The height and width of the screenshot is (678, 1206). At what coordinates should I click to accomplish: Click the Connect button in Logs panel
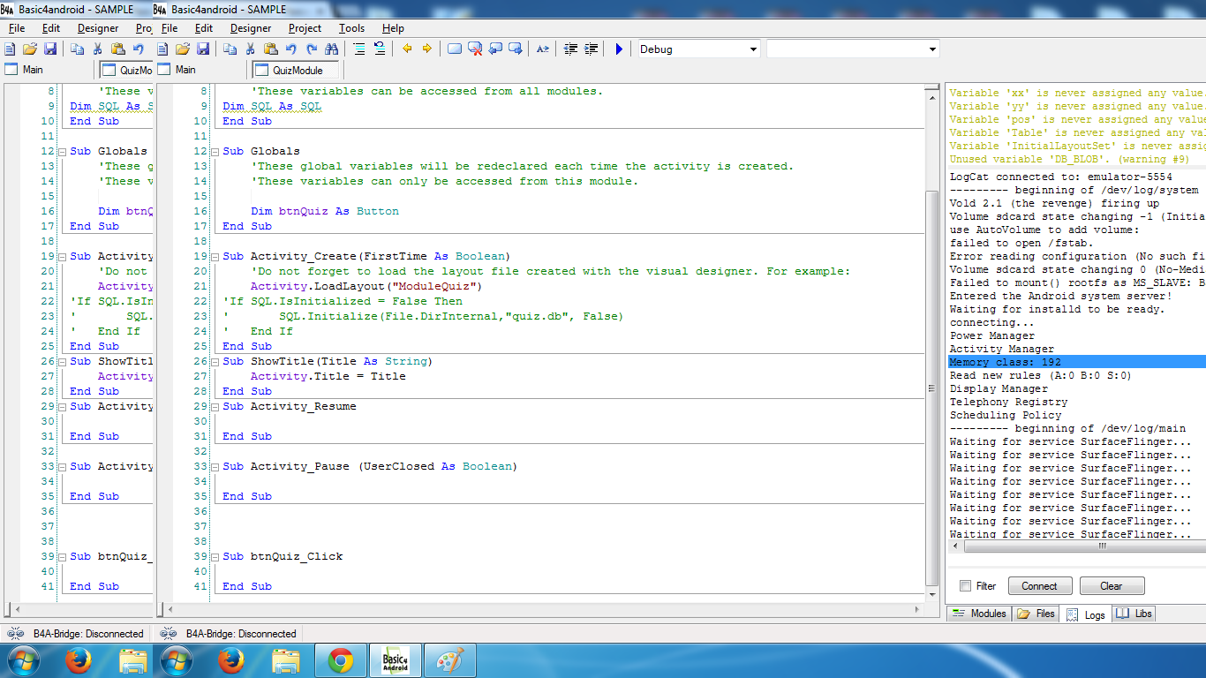tap(1040, 586)
